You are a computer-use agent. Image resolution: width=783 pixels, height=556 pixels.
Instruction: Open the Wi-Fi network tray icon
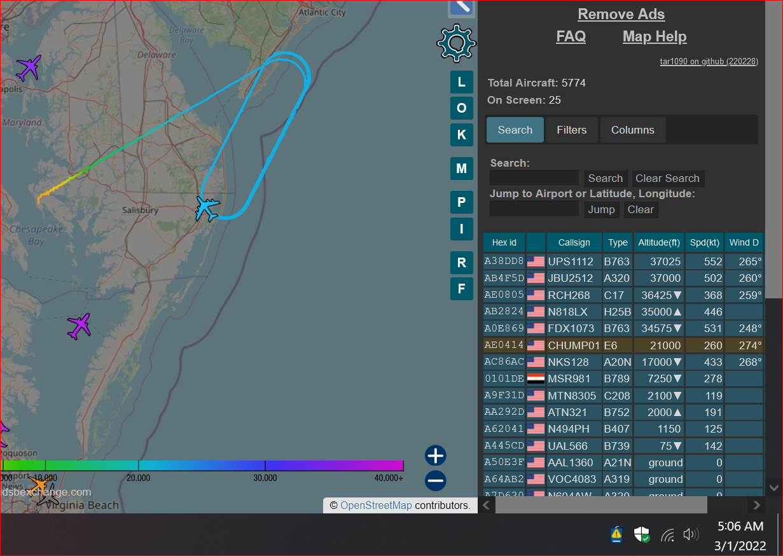(667, 534)
